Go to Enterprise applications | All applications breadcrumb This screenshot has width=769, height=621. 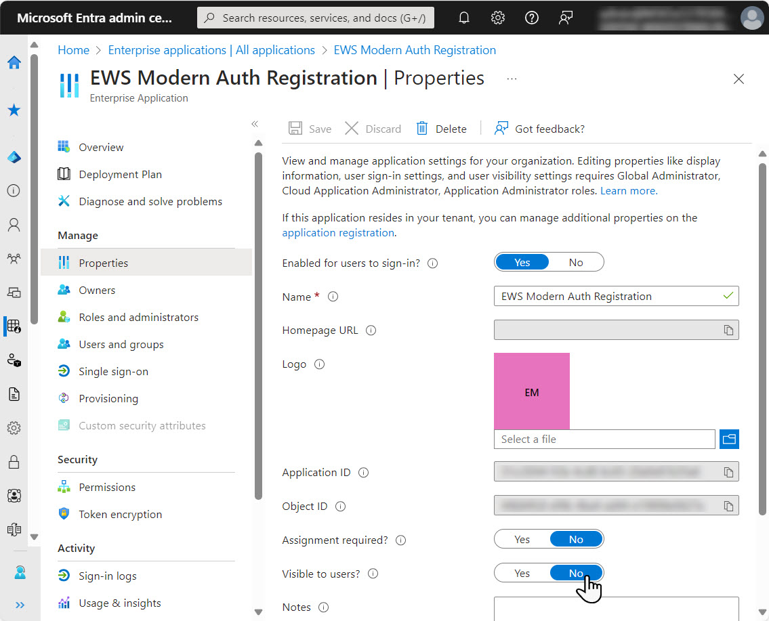[211, 50]
